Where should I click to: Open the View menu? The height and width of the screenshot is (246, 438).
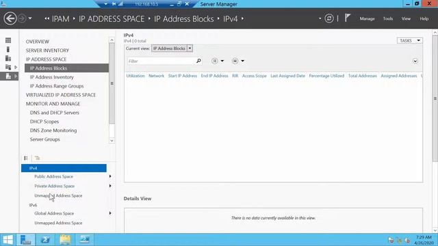[x=406, y=18]
